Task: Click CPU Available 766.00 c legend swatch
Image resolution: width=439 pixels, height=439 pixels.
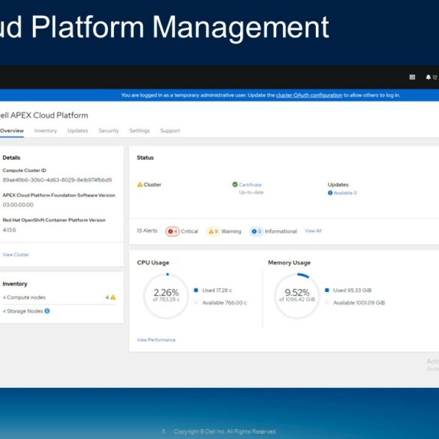Action: (196, 302)
